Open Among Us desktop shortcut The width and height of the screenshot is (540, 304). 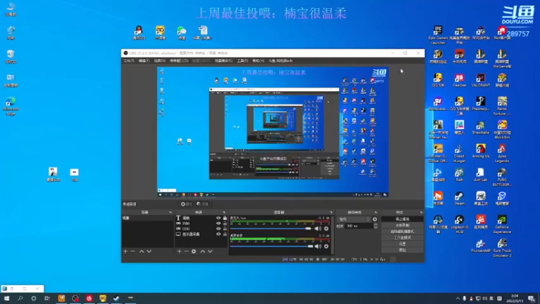pyautogui.click(x=481, y=151)
